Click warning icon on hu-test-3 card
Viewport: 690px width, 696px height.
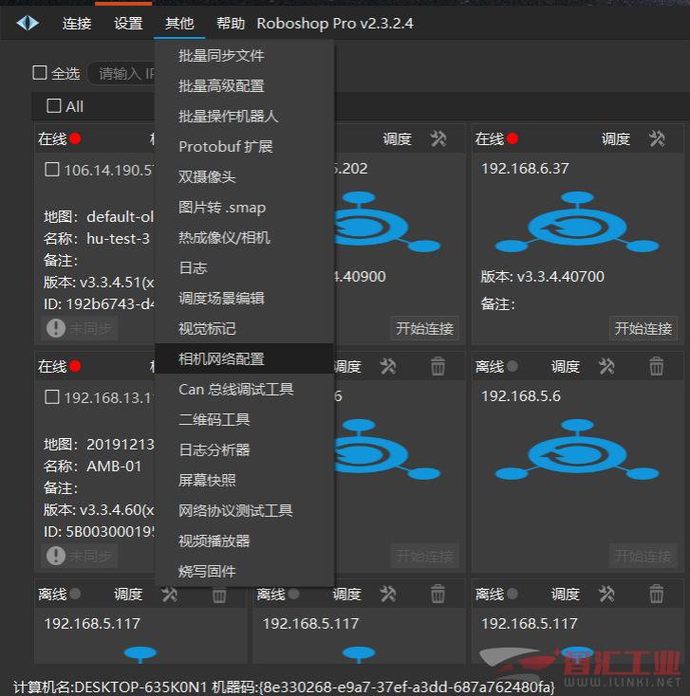point(56,328)
